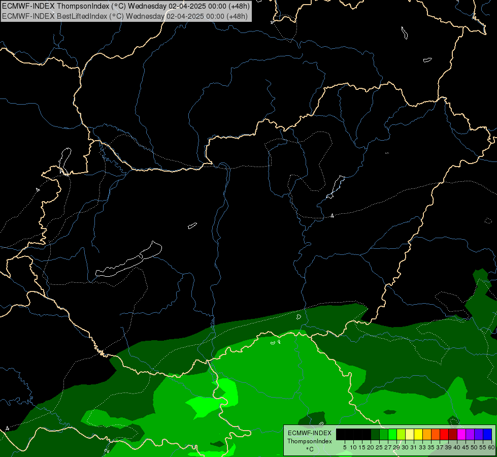This screenshot has width=497, height=457.
Task: Click the legend tick label 5
Action: tap(345, 447)
